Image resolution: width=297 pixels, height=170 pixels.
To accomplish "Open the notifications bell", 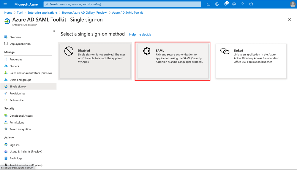I will [226, 4].
